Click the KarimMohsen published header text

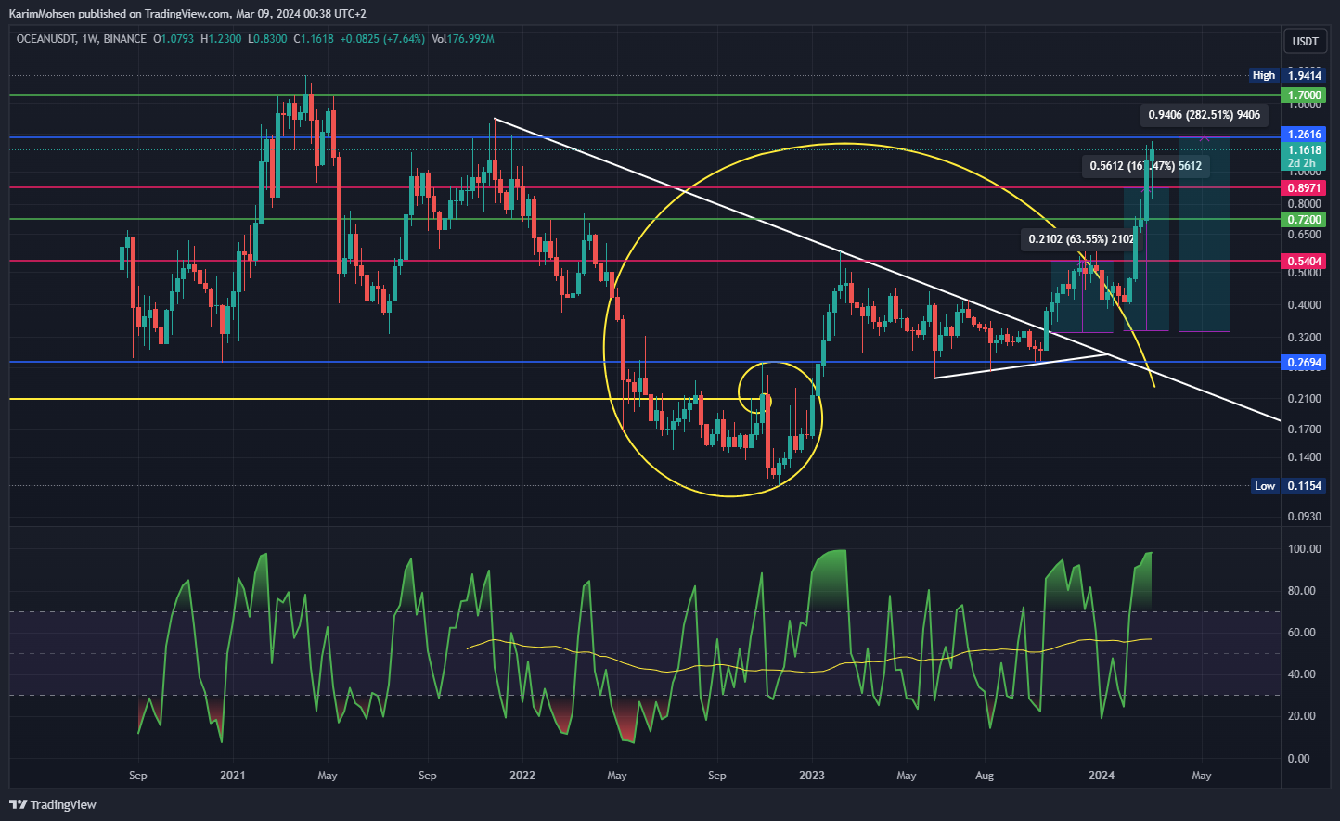tap(187, 14)
